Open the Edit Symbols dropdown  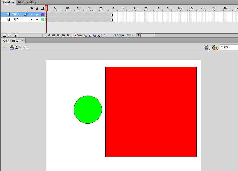click(x=215, y=48)
